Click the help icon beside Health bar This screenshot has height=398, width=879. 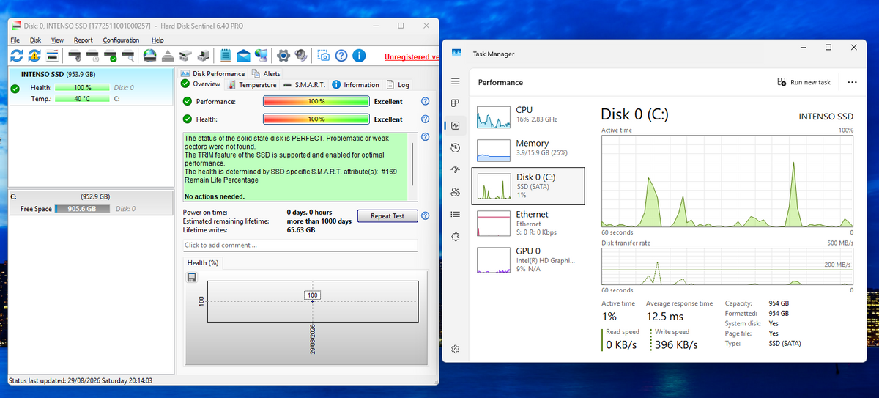click(425, 119)
